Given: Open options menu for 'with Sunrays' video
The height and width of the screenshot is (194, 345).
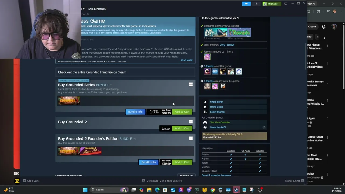Looking at the screenshot, I should [x=327, y=82].
